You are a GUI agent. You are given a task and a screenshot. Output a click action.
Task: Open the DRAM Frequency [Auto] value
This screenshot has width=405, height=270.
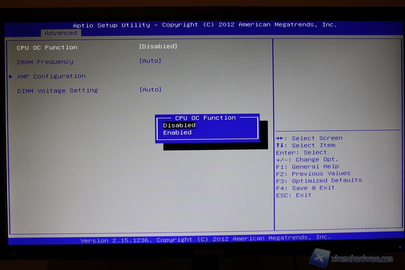point(150,61)
